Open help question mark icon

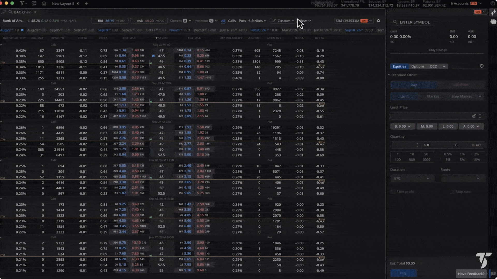point(492,4)
